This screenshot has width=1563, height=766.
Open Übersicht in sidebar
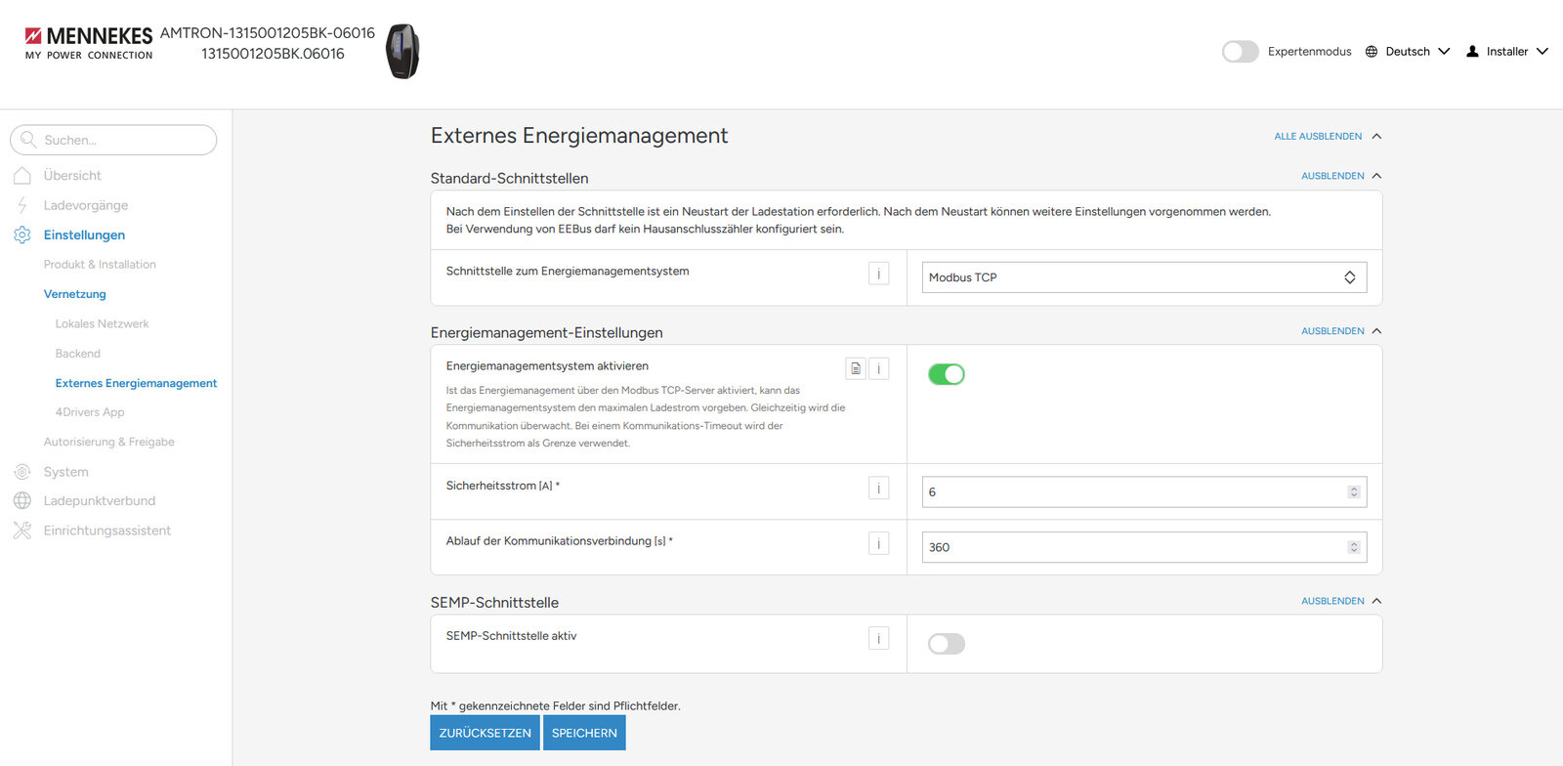click(72, 176)
